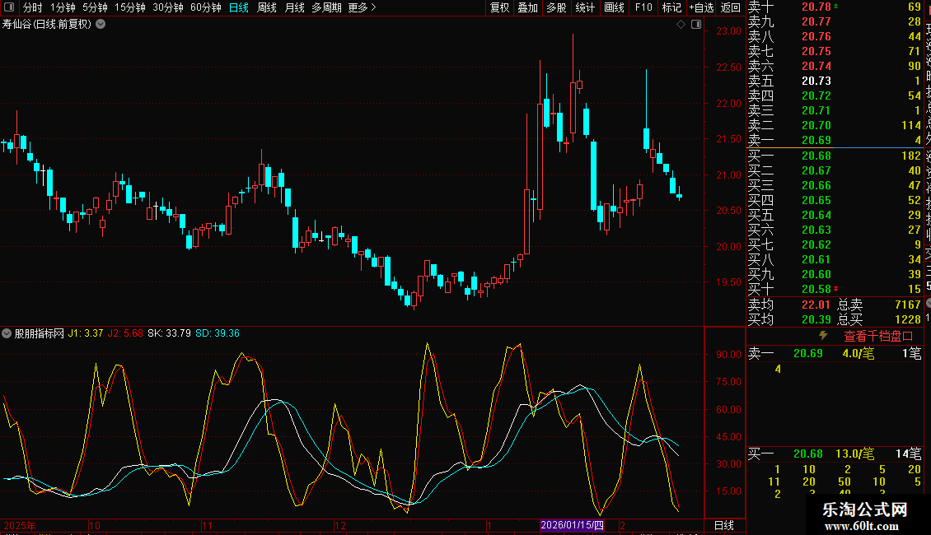The height and width of the screenshot is (535, 931).
Task: Click the red down arrow beside 20.58
Action: tap(836, 289)
